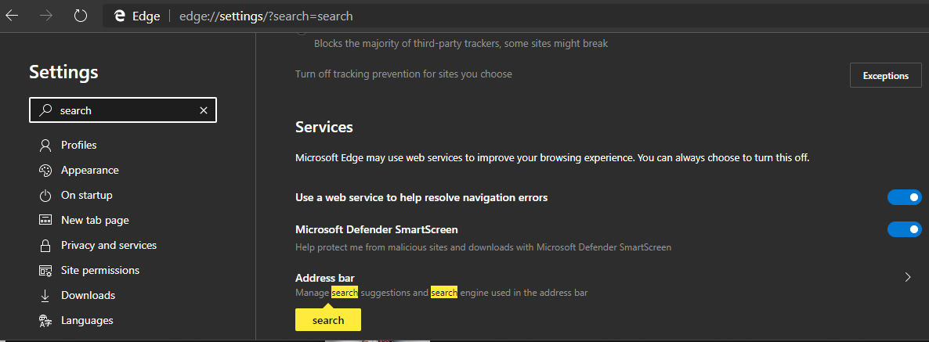This screenshot has height=342, width=929.
Task: Toggle navigation errors web service switch
Action: tap(904, 197)
